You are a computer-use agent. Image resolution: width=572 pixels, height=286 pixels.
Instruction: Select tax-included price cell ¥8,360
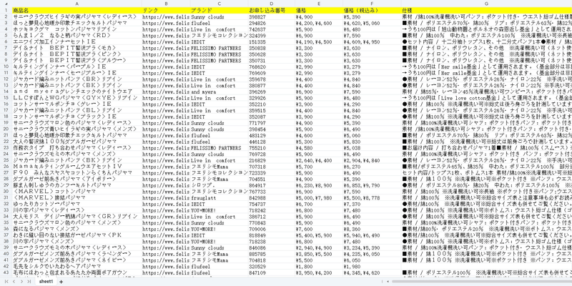[372, 229]
